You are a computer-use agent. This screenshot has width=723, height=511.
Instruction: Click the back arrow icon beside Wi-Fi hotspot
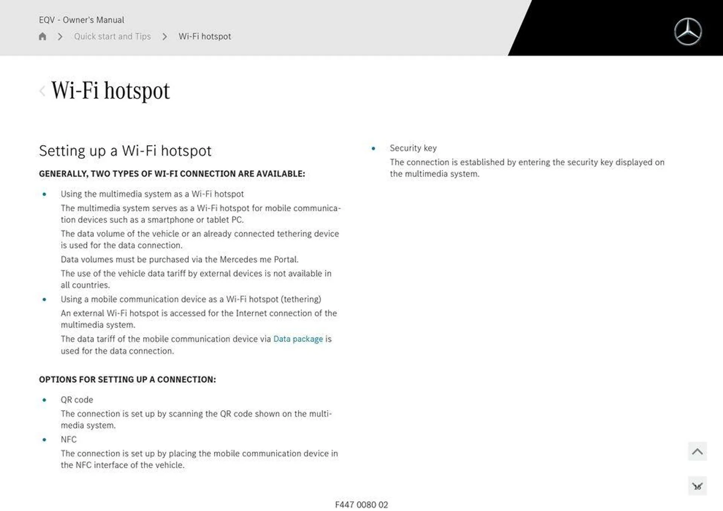[x=41, y=90]
